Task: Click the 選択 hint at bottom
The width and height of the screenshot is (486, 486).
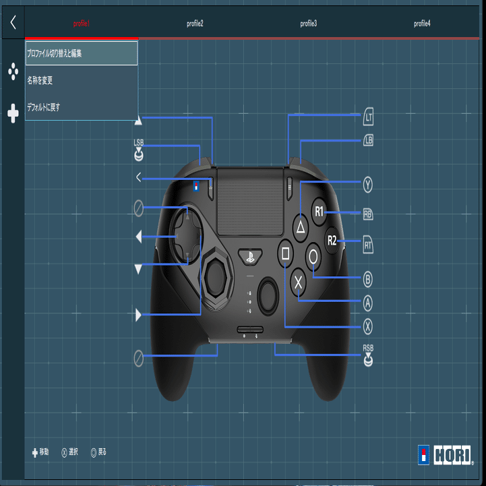Action: (x=69, y=452)
